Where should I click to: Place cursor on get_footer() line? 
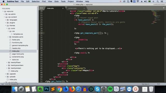(x=57, y=81)
